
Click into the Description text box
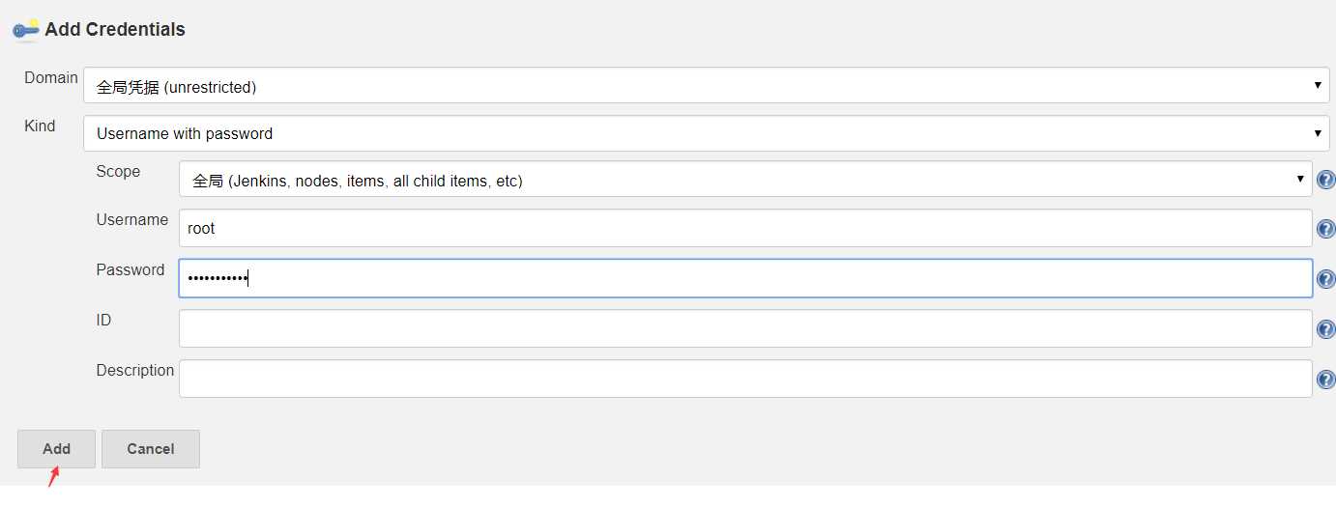pos(744,379)
